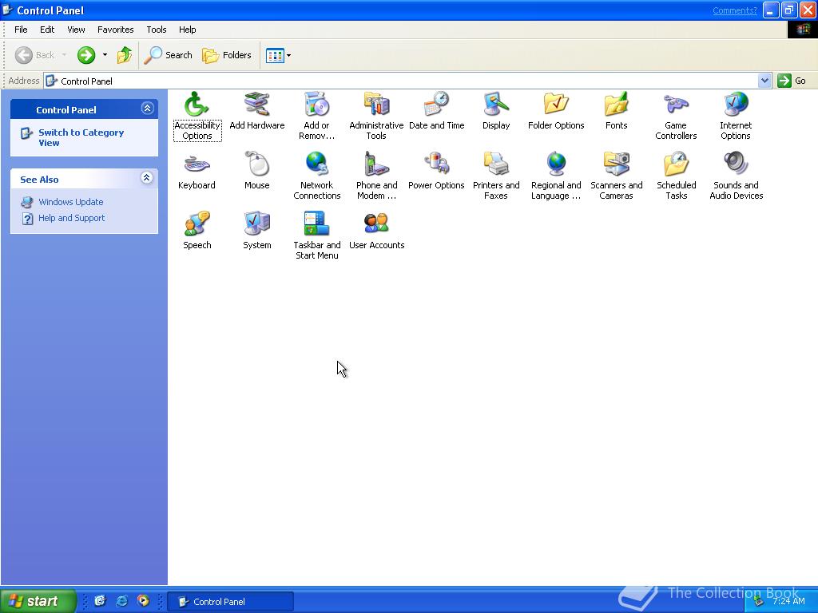Launch Windows Media Player from Quick Launch
Viewport: 818px width, 613px height.
click(x=143, y=601)
